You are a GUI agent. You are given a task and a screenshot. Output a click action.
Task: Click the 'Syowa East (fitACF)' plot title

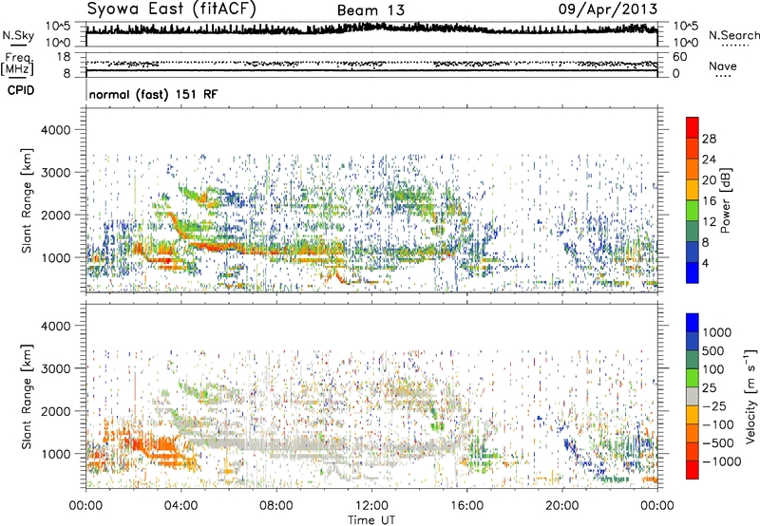click(172, 9)
